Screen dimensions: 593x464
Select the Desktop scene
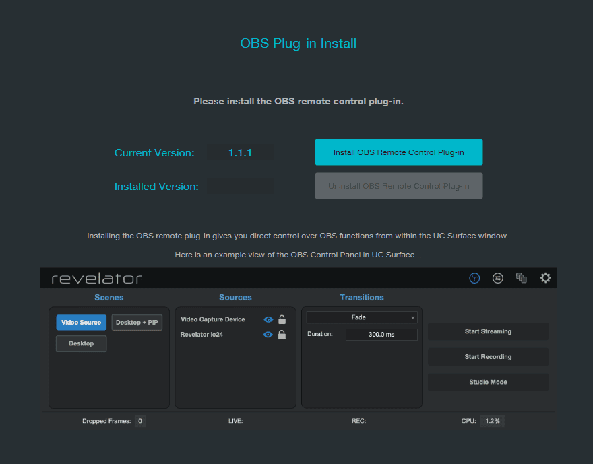pyautogui.click(x=82, y=343)
